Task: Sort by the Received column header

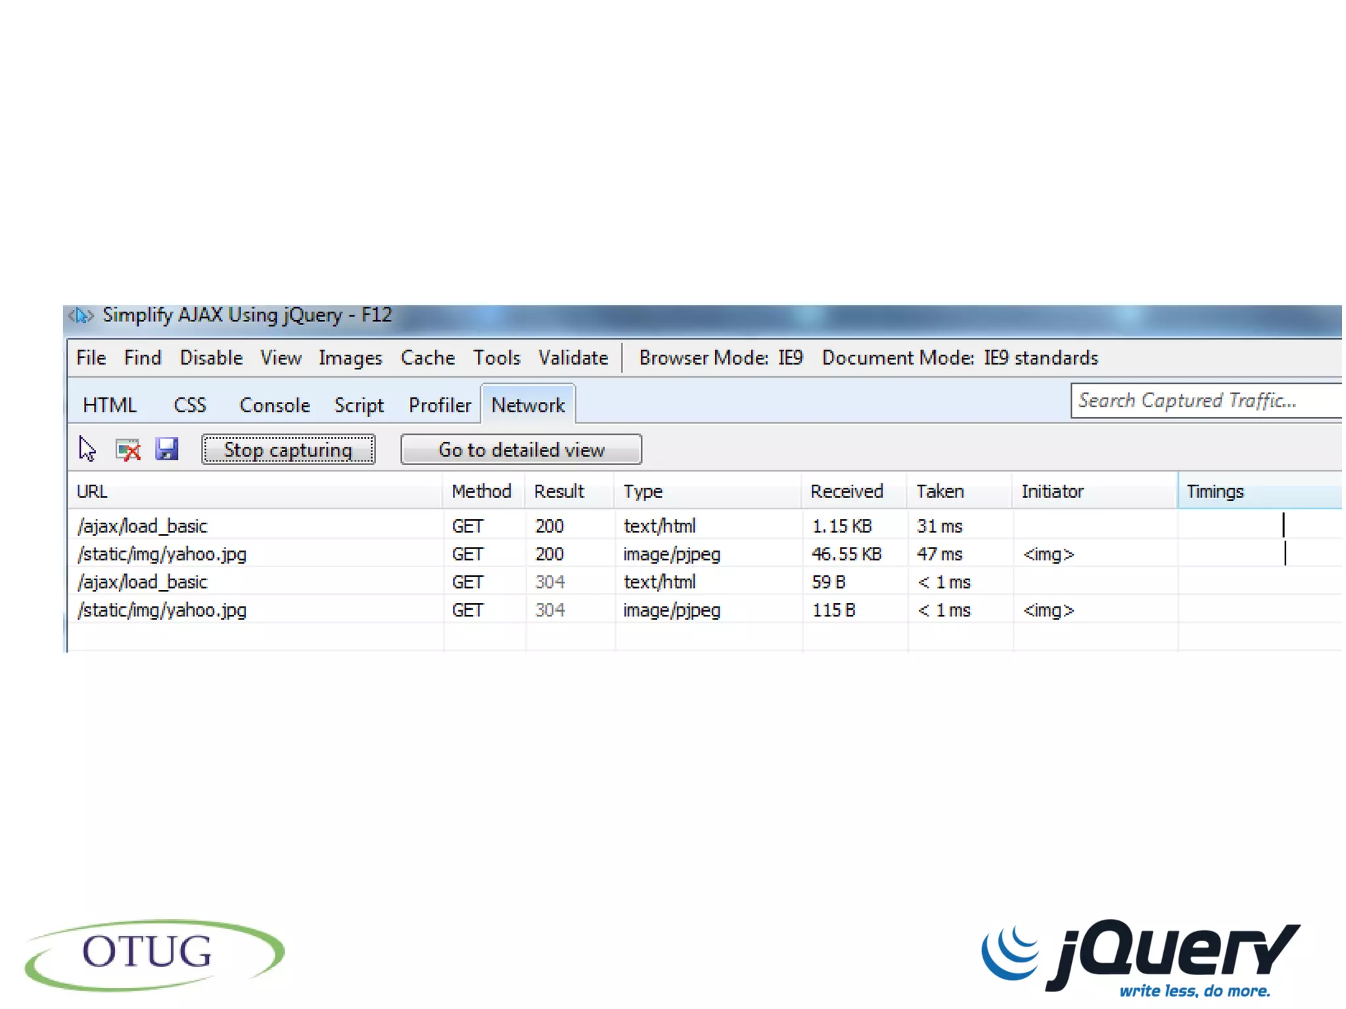Action: [854, 491]
